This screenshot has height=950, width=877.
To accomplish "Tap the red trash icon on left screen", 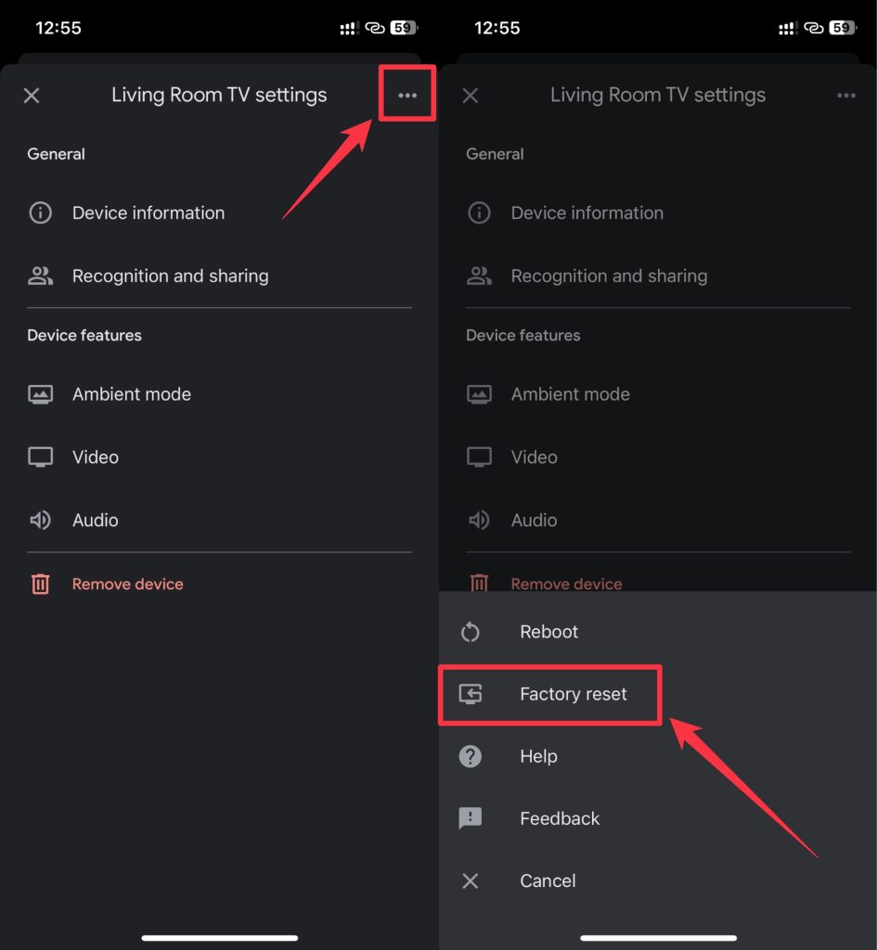I will click(40, 584).
